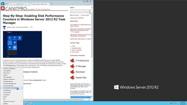Open File Explorer from the menu
The height and width of the screenshot is (105, 187).
tap(12, 95)
